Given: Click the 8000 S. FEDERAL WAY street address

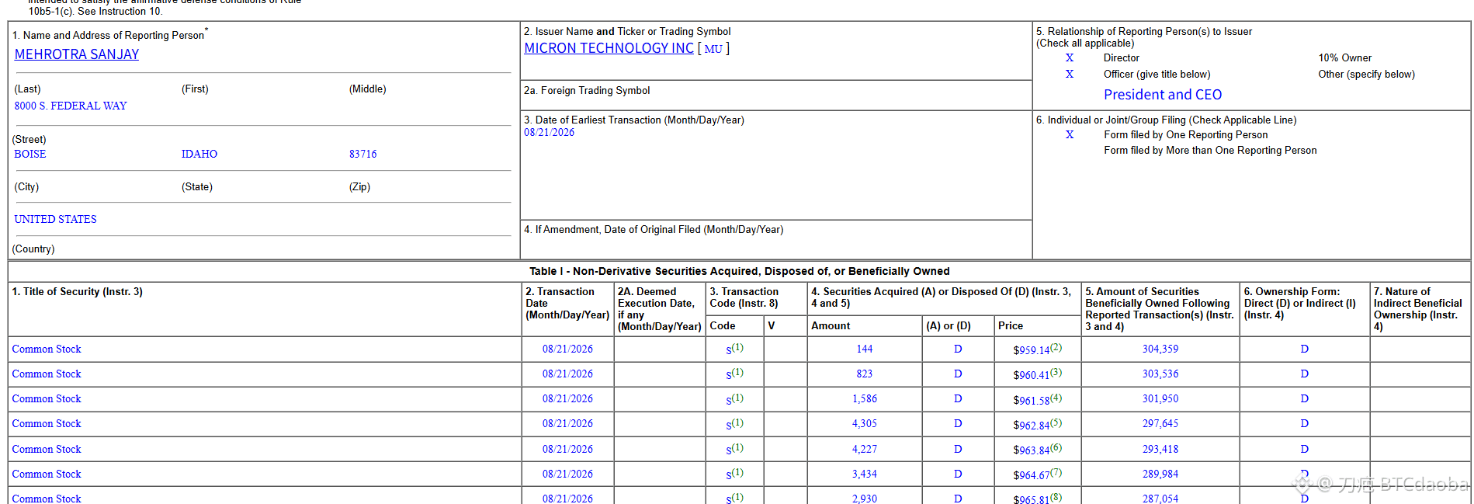Looking at the screenshot, I should [x=71, y=106].
